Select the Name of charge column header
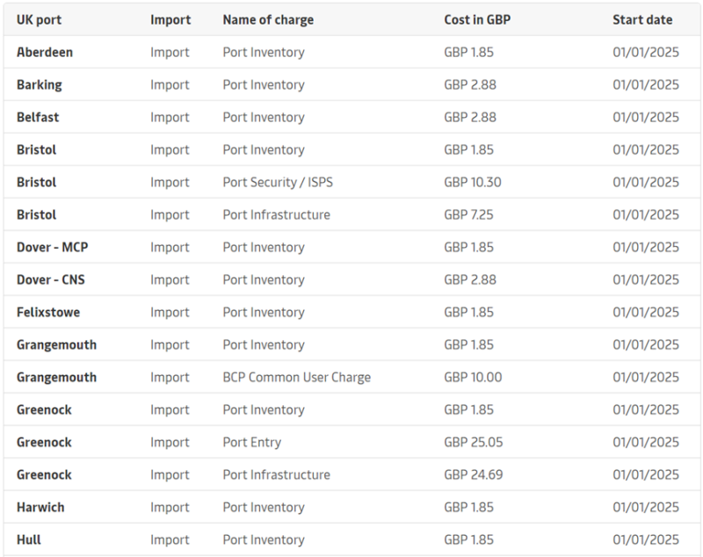 pyautogui.click(x=267, y=19)
